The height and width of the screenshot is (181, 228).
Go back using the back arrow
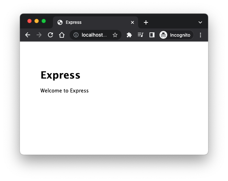[x=28, y=35]
